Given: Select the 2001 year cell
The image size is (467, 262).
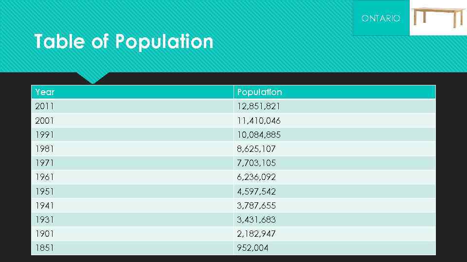Looking at the screenshot, I should pyautogui.click(x=45, y=120).
